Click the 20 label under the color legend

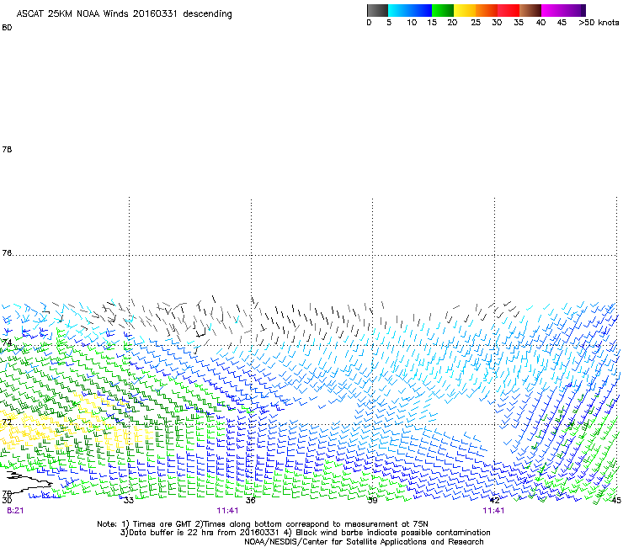point(452,23)
